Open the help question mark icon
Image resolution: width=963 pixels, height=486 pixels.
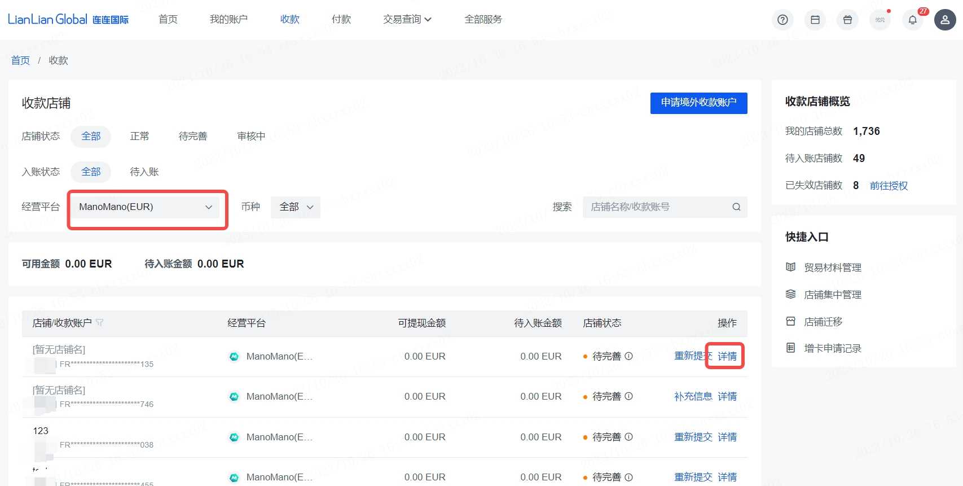782,20
